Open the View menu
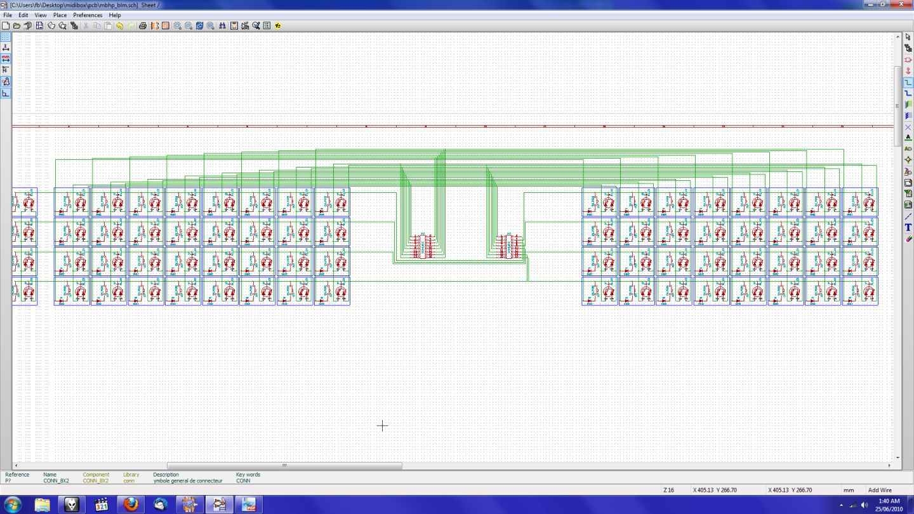The width and height of the screenshot is (914, 514). point(41,15)
